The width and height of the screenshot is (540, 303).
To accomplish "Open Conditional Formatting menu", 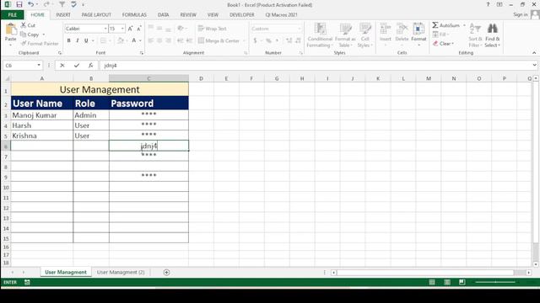I will pyautogui.click(x=320, y=35).
